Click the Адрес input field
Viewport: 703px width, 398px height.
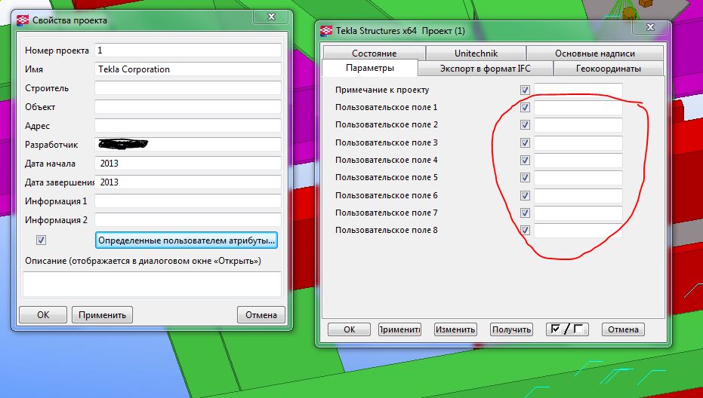(x=188, y=125)
